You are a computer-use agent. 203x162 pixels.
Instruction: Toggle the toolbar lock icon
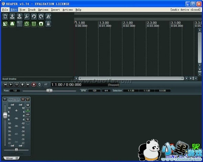coord(48,24)
